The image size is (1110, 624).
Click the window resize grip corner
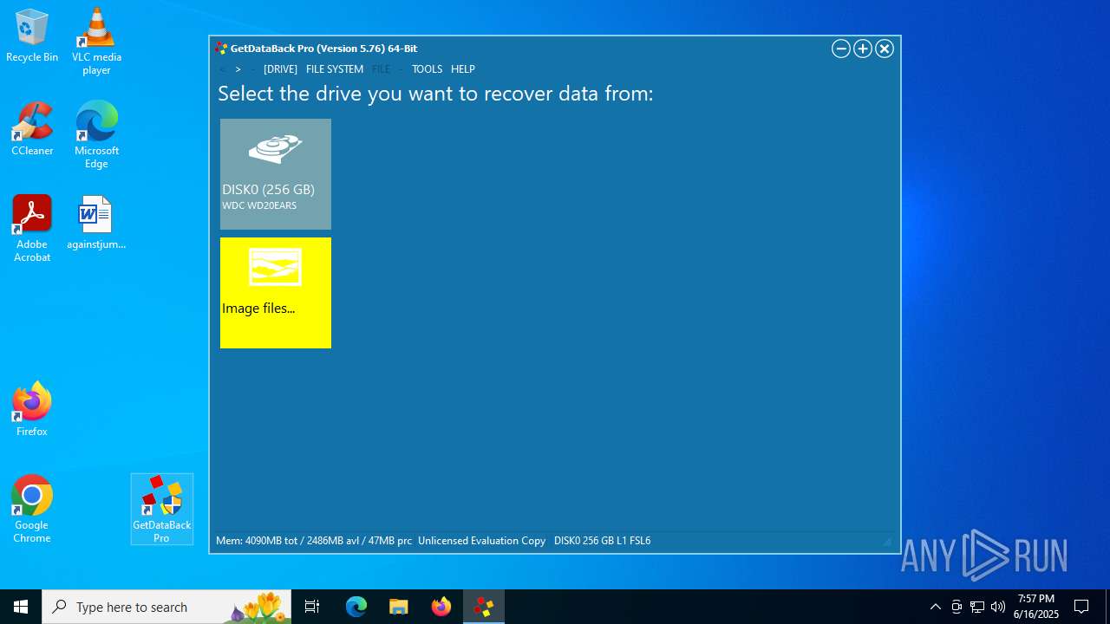887,542
